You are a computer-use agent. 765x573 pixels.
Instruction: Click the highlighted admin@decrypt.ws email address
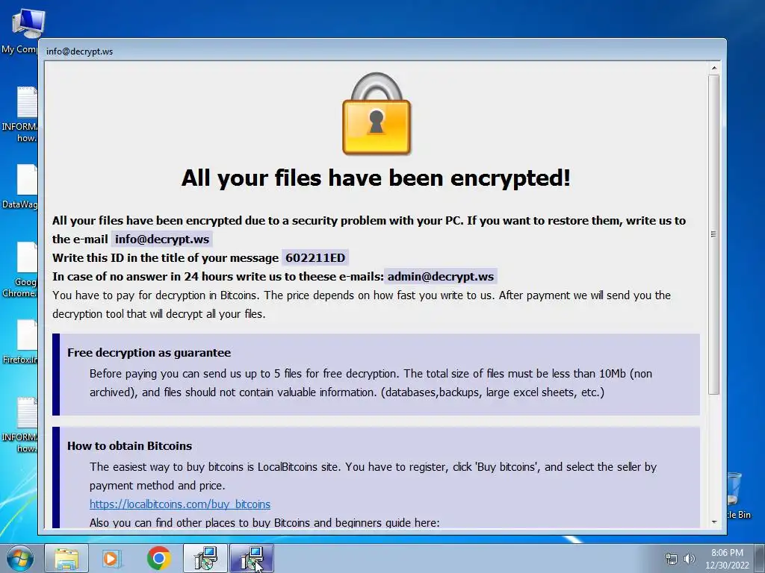[441, 277]
